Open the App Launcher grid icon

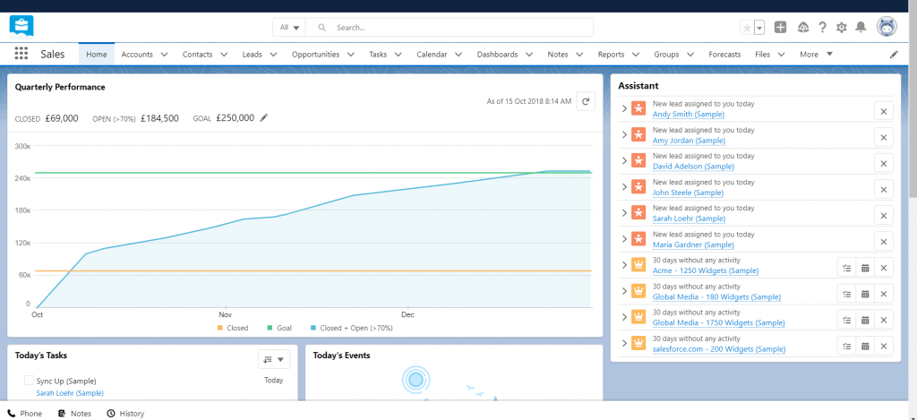pos(21,54)
